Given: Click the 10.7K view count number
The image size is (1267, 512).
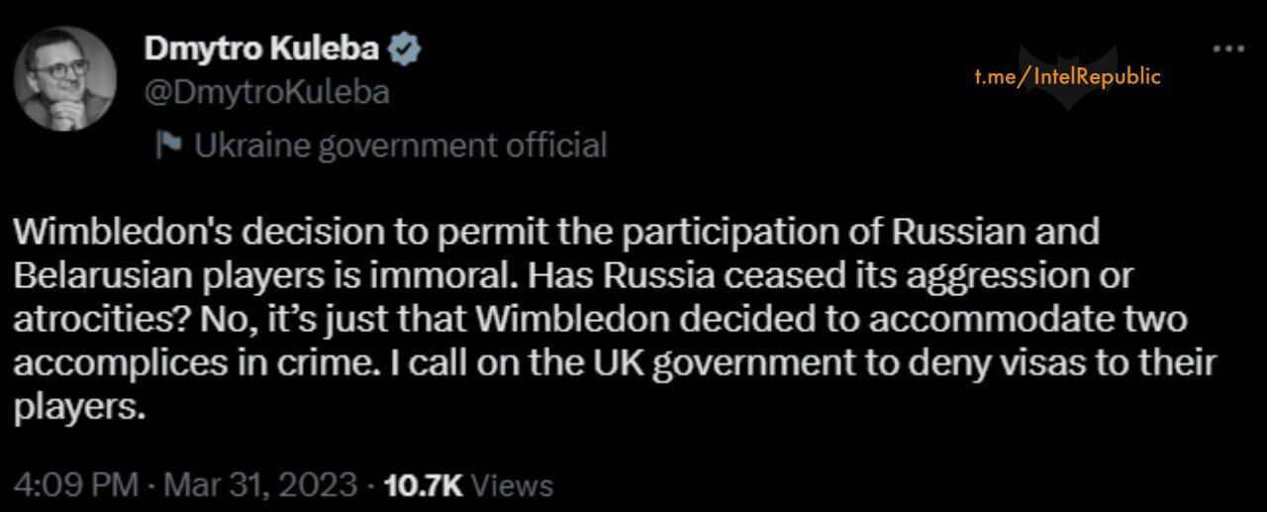Looking at the screenshot, I should 423,485.
